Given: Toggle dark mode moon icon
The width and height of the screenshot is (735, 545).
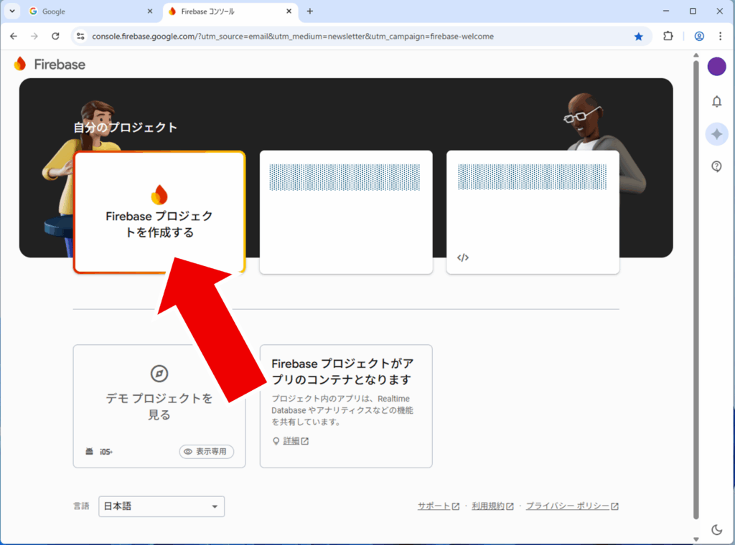Looking at the screenshot, I should pos(716,529).
